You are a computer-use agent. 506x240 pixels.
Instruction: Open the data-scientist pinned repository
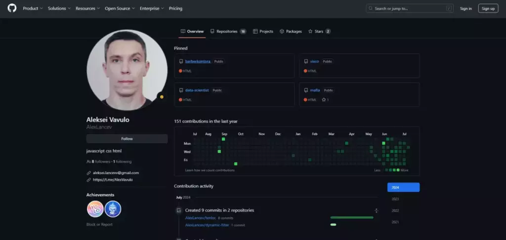[197, 90]
